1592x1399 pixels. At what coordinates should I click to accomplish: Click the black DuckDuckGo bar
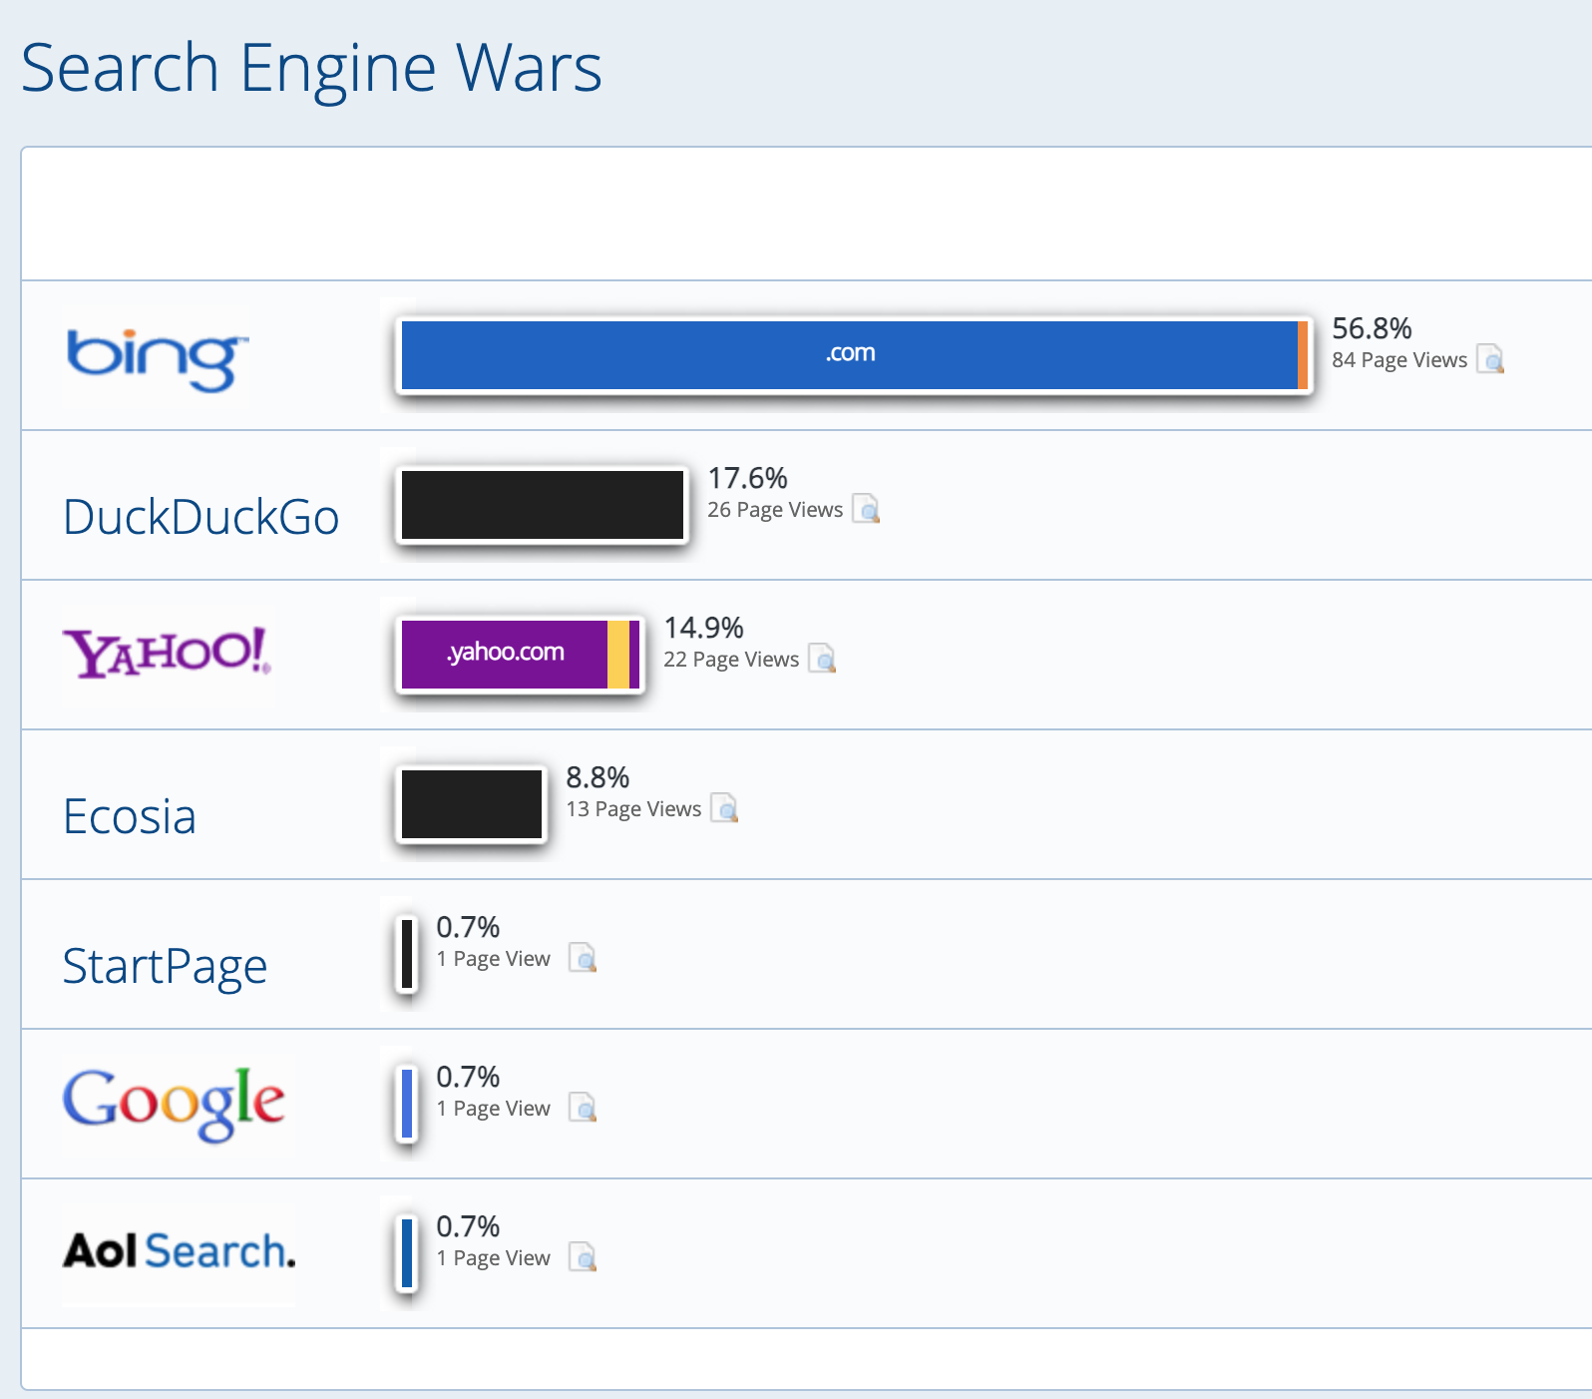(543, 504)
